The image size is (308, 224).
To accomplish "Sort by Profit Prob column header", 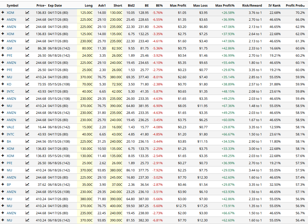I will point(295,5).
